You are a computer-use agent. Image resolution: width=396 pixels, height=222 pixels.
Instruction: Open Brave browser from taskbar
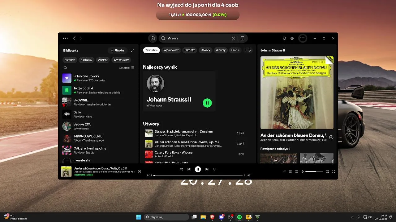pyautogui.click(x=212, y=217)
